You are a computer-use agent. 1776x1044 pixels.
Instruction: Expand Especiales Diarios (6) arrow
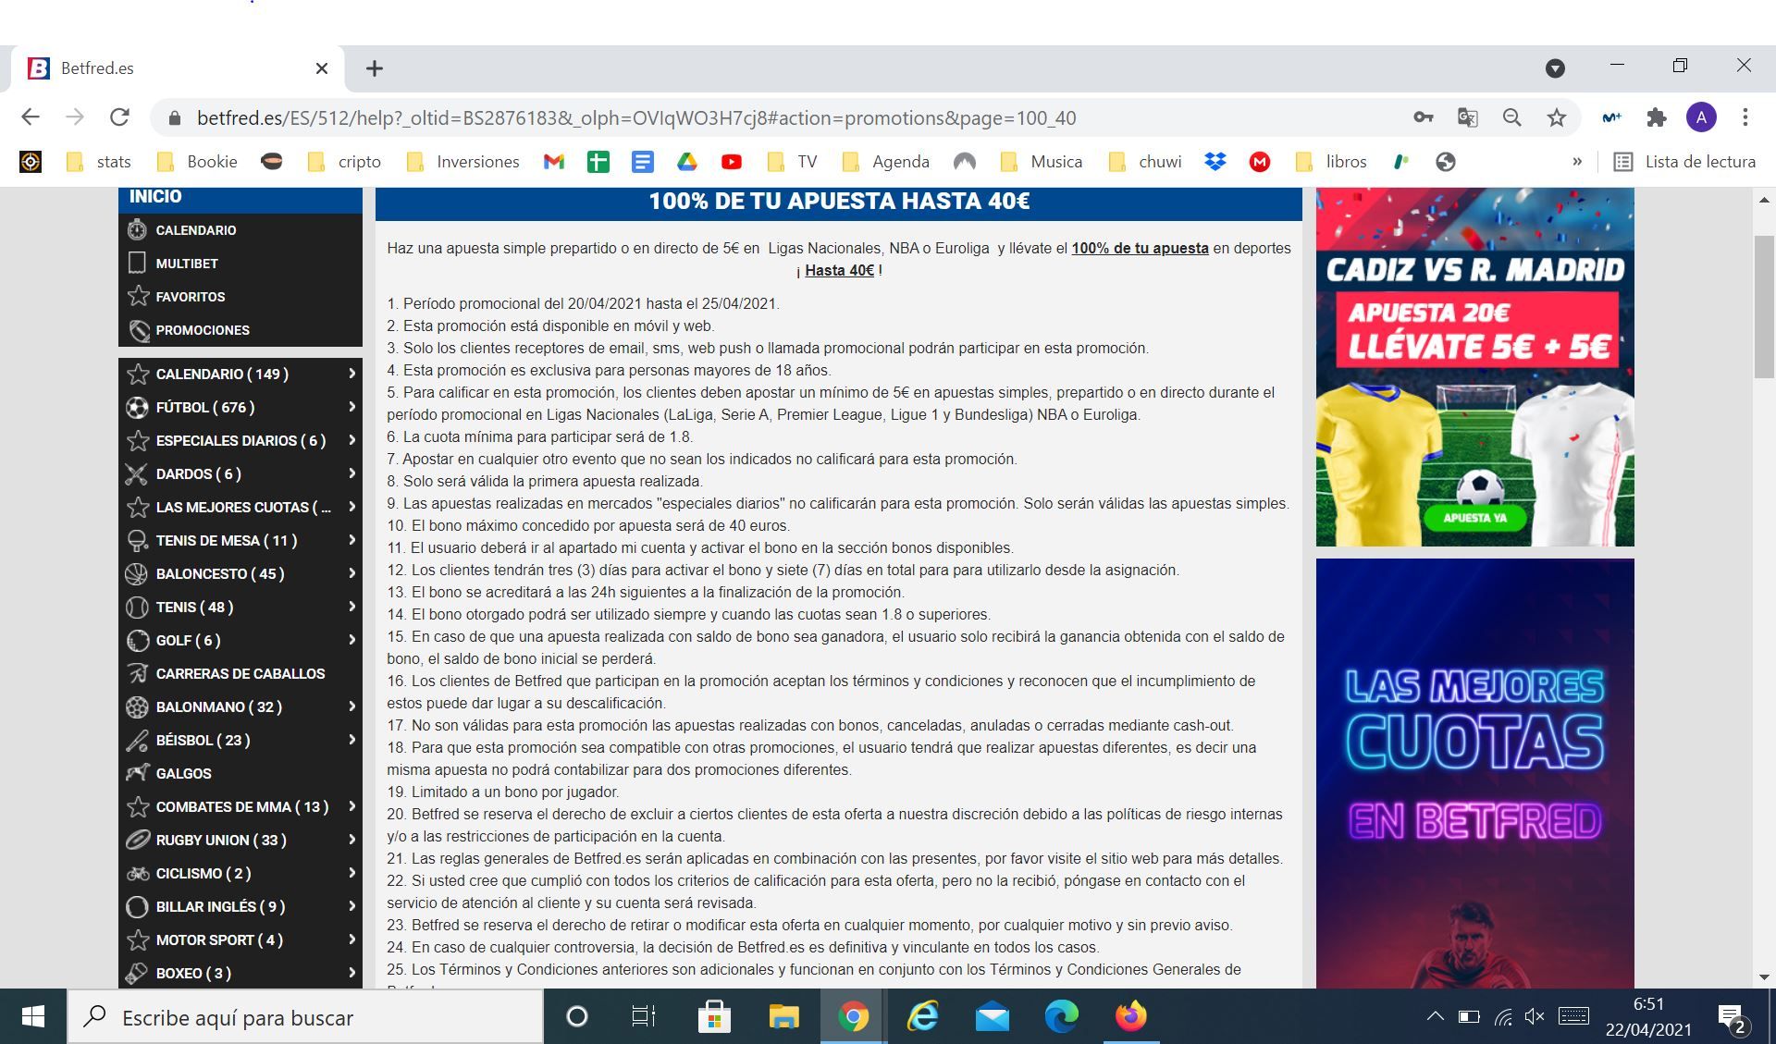pos(351,440)
